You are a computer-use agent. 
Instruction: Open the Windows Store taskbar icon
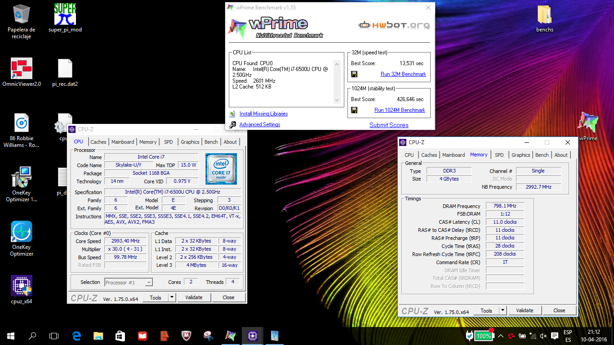pyautogui.click(x=120, y=336)
